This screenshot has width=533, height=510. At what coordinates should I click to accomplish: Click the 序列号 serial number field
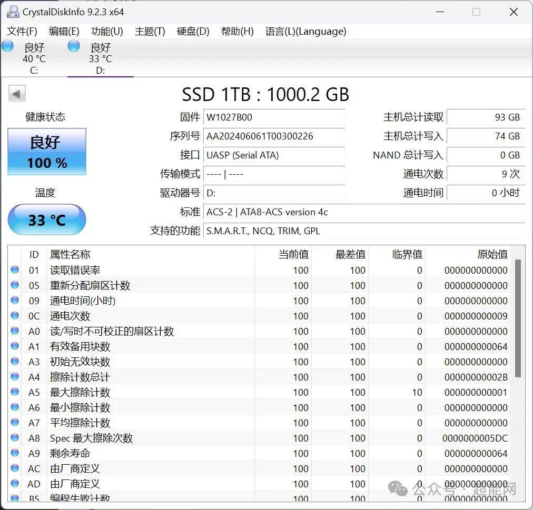pos(274,136)
